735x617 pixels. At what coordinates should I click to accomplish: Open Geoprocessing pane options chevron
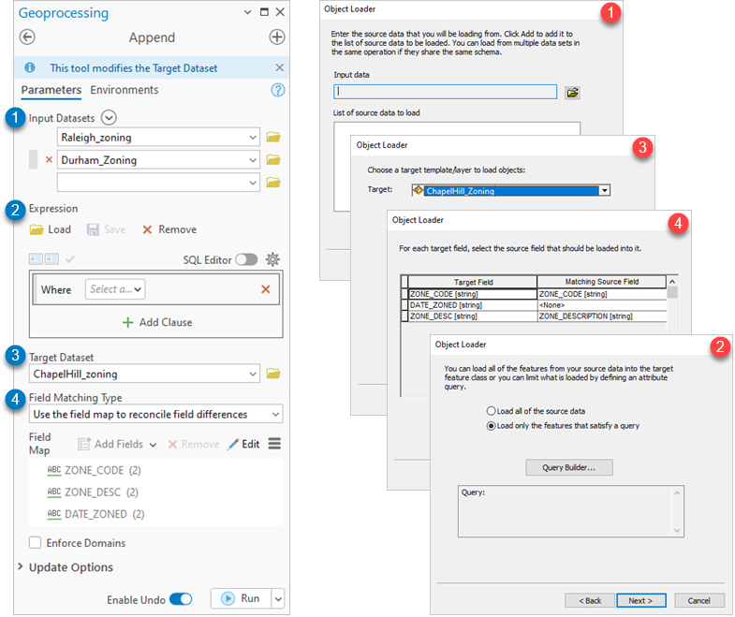[247, 13]
